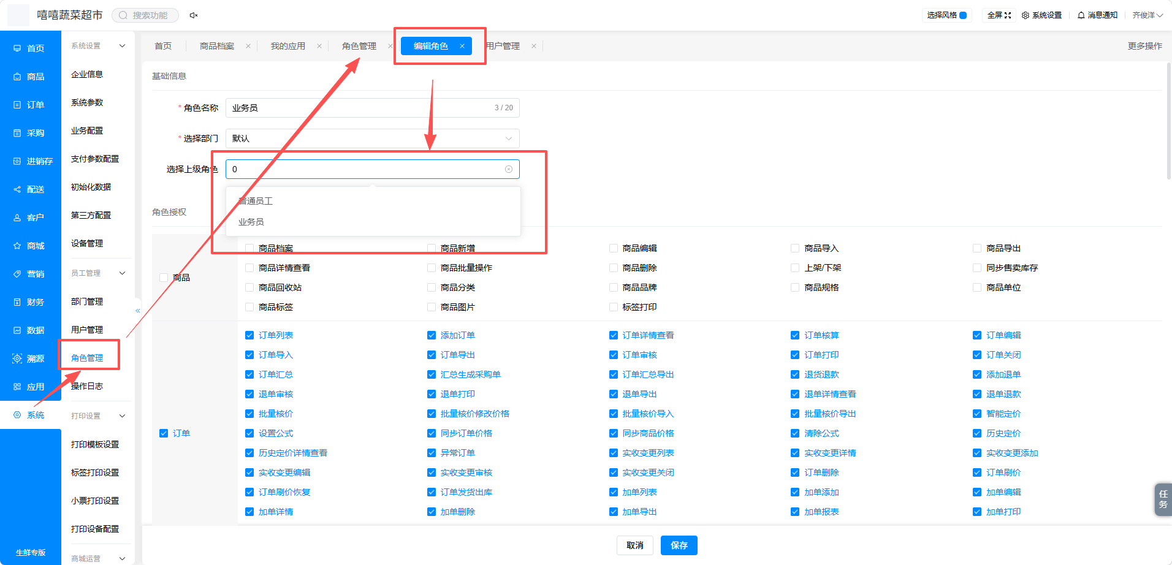Click the speaker icon in top bar
The width and height of the screenshot is (1172, 565).
click(194, 15)
